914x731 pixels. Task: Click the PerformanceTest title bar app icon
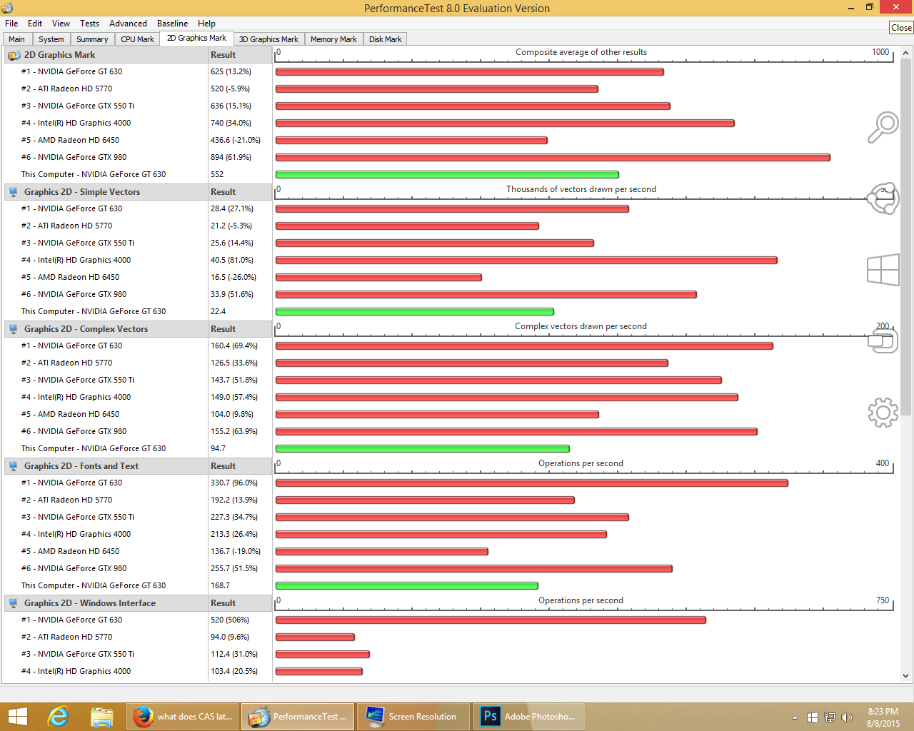click(x=7, y=8)
